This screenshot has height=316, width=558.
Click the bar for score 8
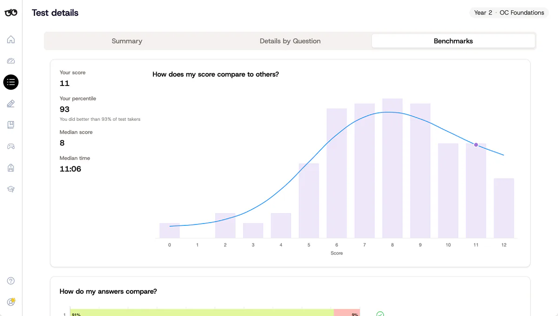click(x=392, y=168)
